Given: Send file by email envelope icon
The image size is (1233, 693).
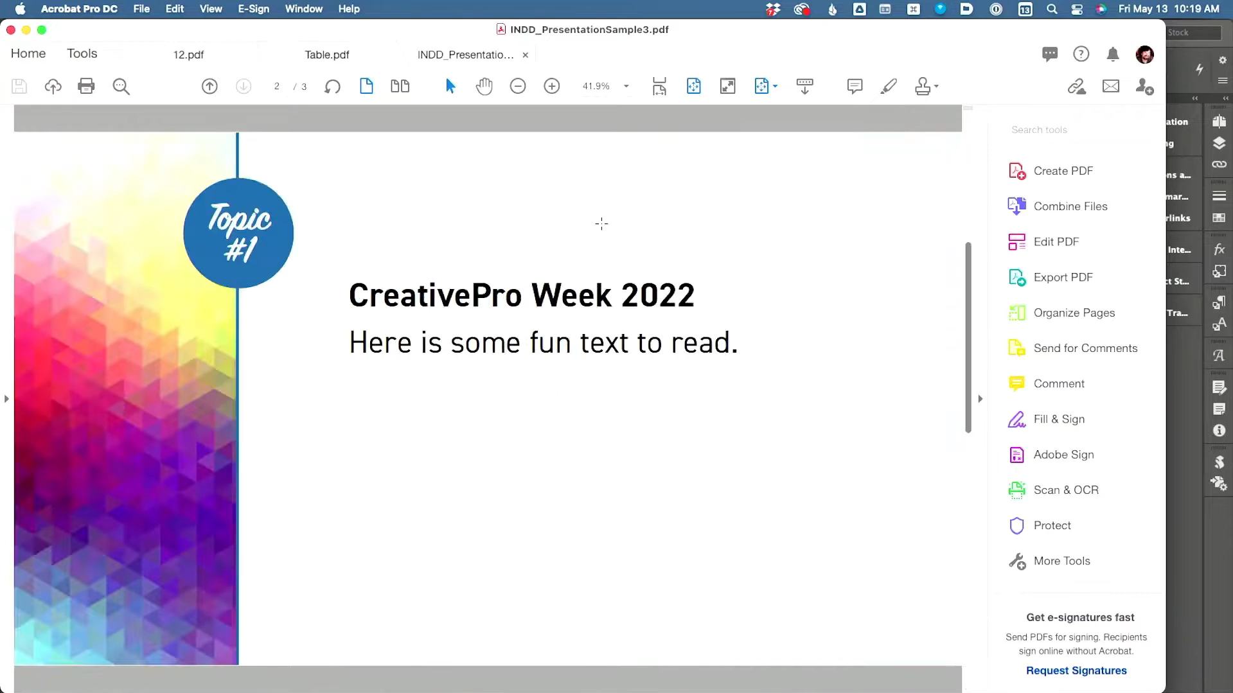Looking at the screenshot, I should click(x=1111, y=86).
